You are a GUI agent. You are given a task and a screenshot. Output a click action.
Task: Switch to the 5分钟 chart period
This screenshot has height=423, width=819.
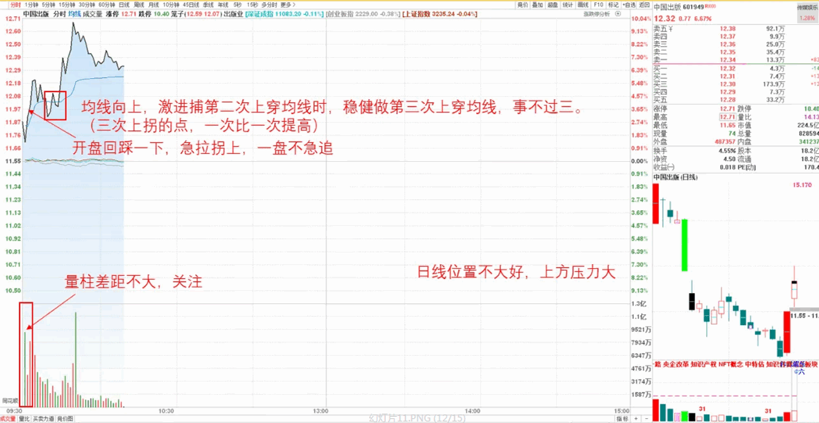48,5
